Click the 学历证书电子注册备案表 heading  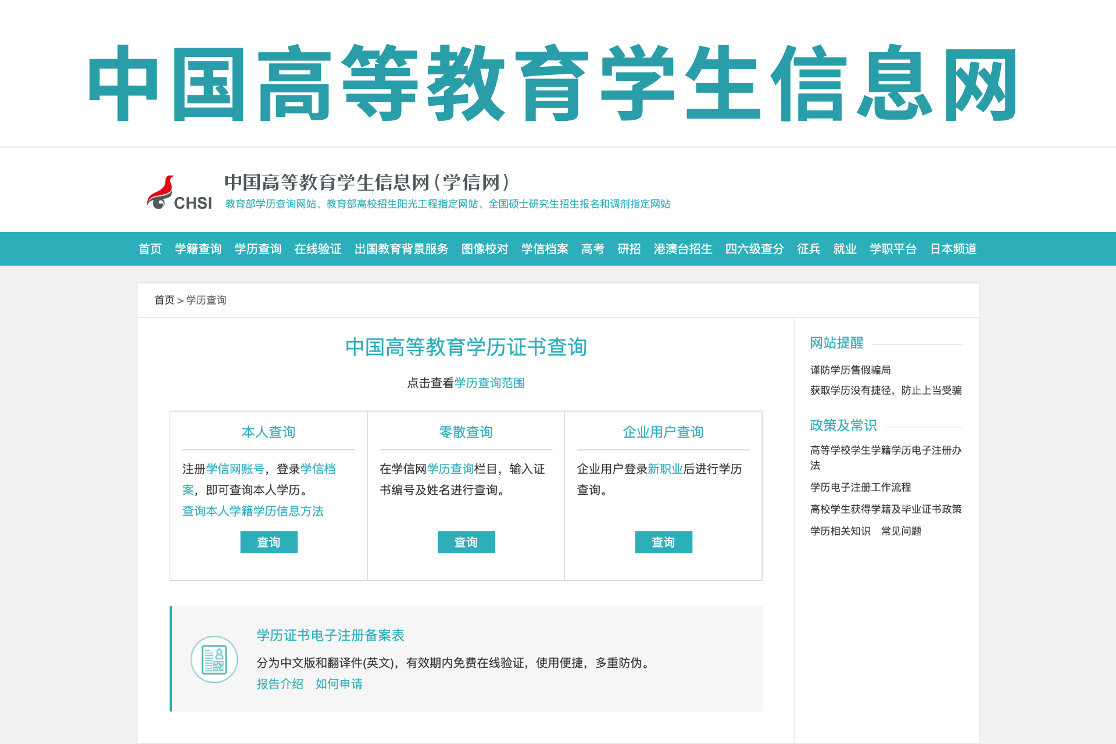pos(331,635)
